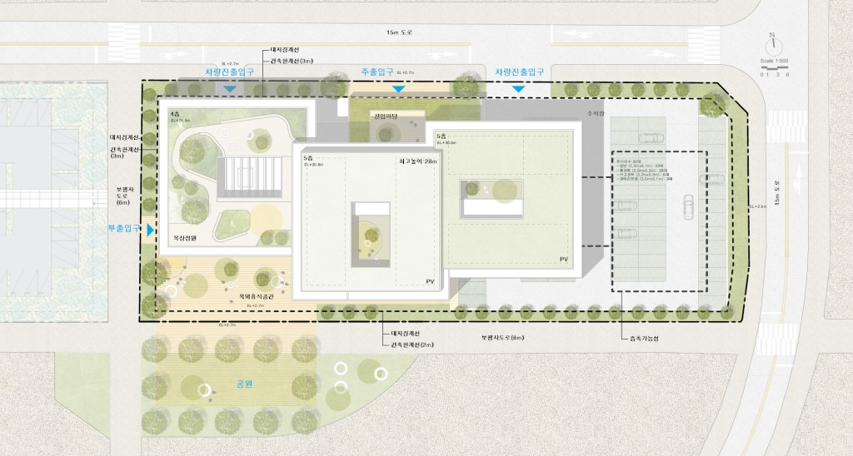Click the '건축한계선(3m)' annotation at the north boundary

tap(291, 61)
